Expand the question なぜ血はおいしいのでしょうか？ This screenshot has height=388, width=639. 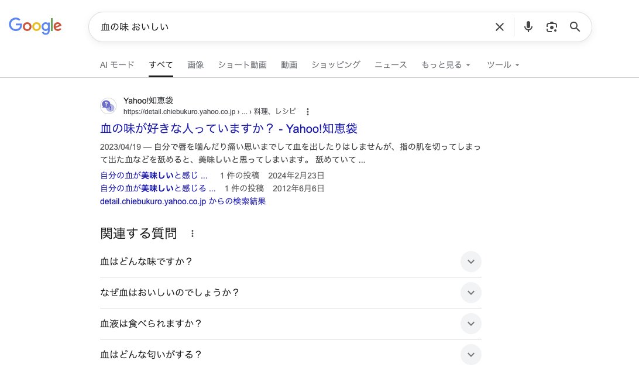tap(470, 293)
